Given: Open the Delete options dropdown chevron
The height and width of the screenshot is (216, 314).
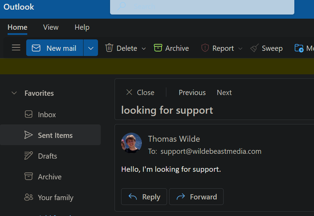Looking at the screenshot, I should coord(144,48).
